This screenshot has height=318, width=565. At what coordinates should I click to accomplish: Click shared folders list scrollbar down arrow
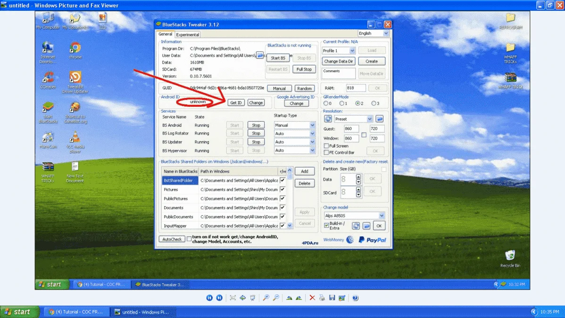click(290, 226)
